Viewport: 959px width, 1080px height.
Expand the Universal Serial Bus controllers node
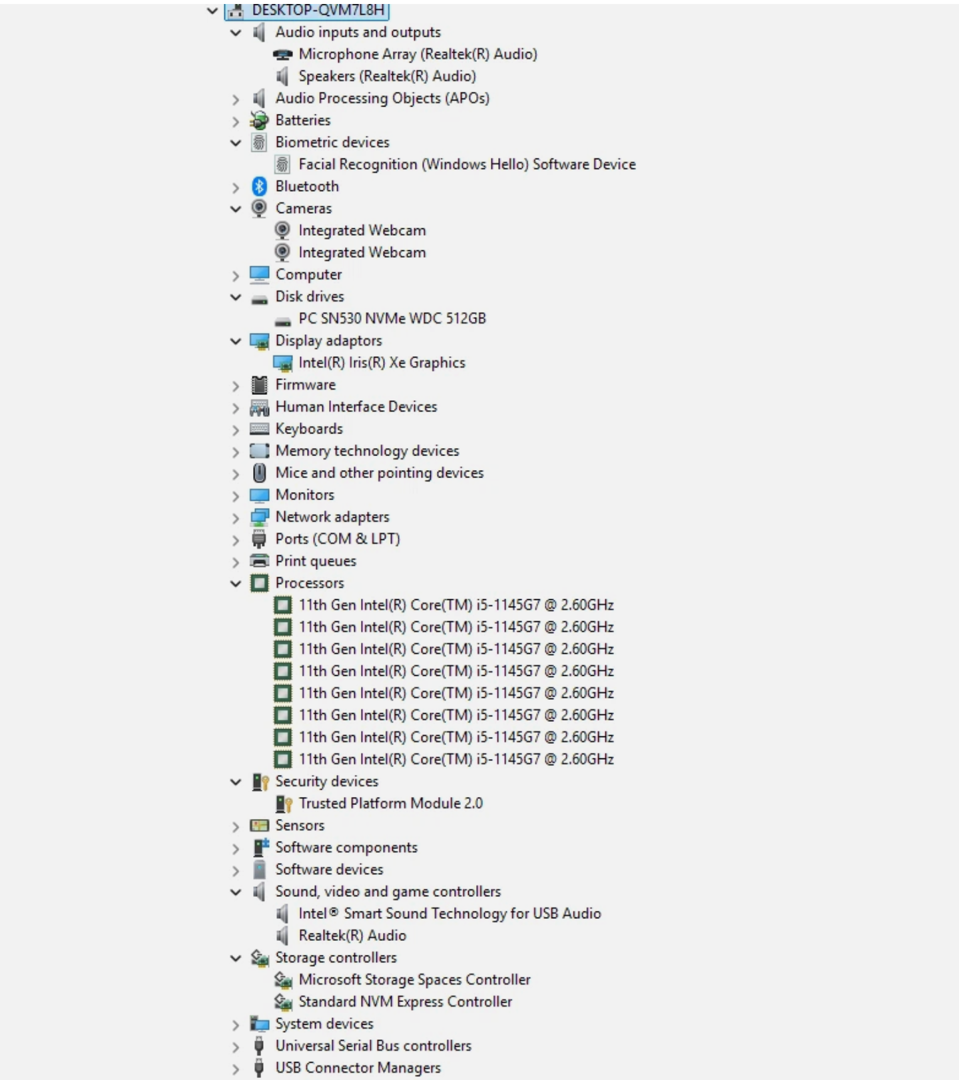pos(236,1047)
